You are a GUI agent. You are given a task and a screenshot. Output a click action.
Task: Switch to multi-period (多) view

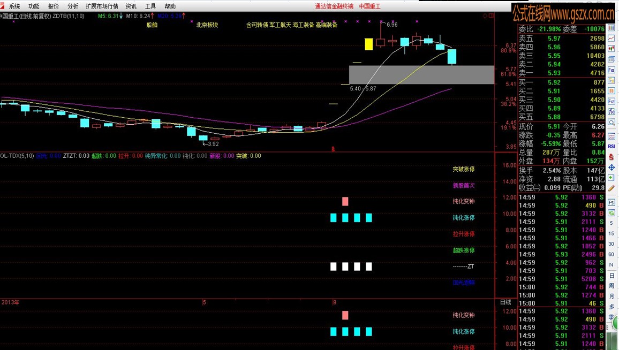[611, 307]
